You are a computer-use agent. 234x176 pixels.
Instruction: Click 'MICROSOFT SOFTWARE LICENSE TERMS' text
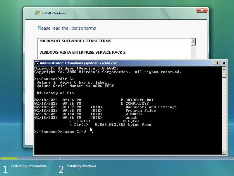pyautogui.click(x=75, y=41)
